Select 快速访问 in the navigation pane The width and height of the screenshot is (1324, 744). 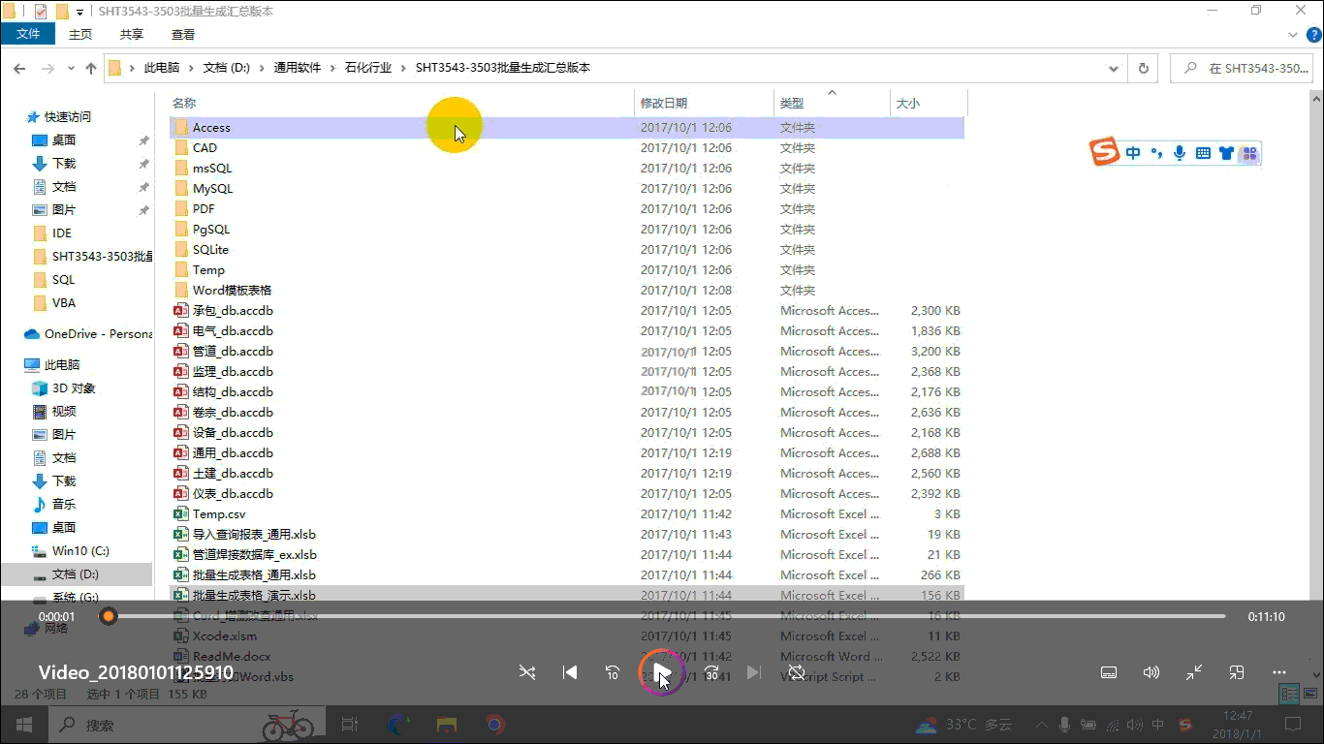point(68,116)
